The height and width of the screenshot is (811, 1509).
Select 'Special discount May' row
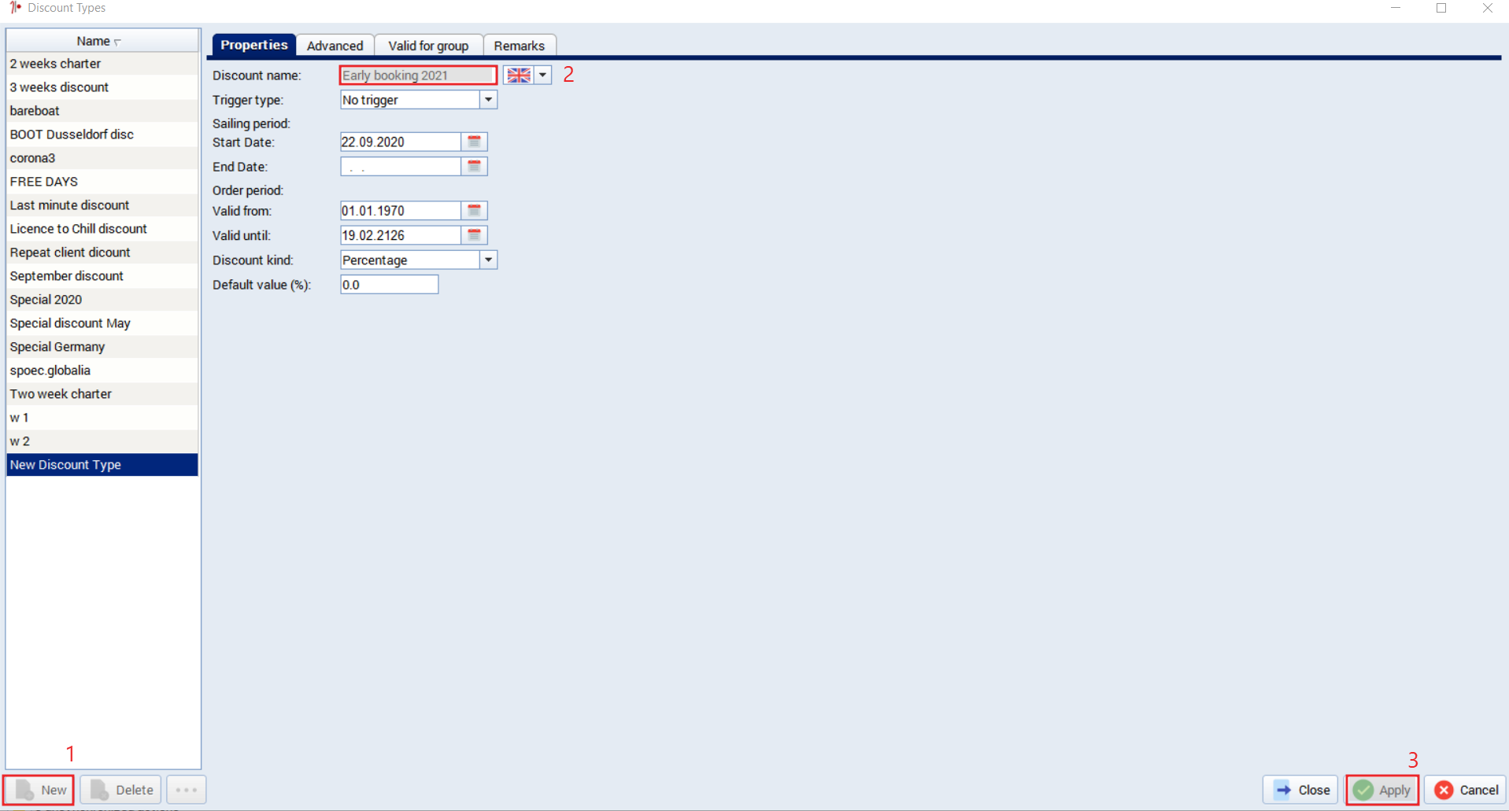point(102,323)
